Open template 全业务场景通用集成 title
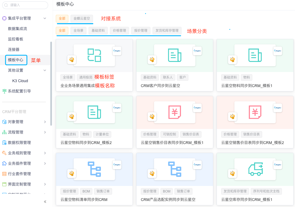 pyautogui.click(x=78, y=86)
